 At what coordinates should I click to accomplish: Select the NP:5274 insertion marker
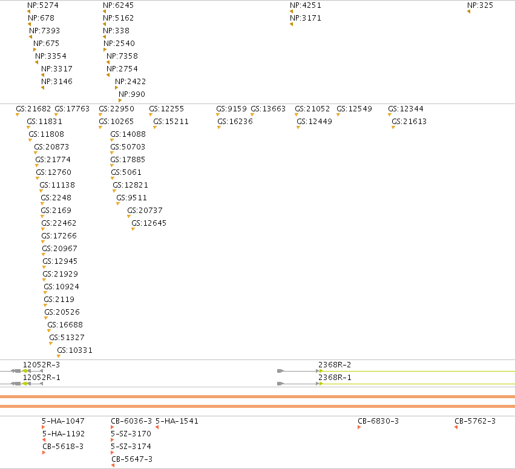[x=28, y=11]
